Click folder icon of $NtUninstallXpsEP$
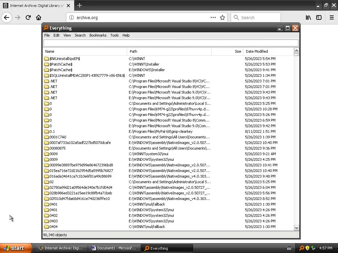The image size is (338, 253). 46,59
